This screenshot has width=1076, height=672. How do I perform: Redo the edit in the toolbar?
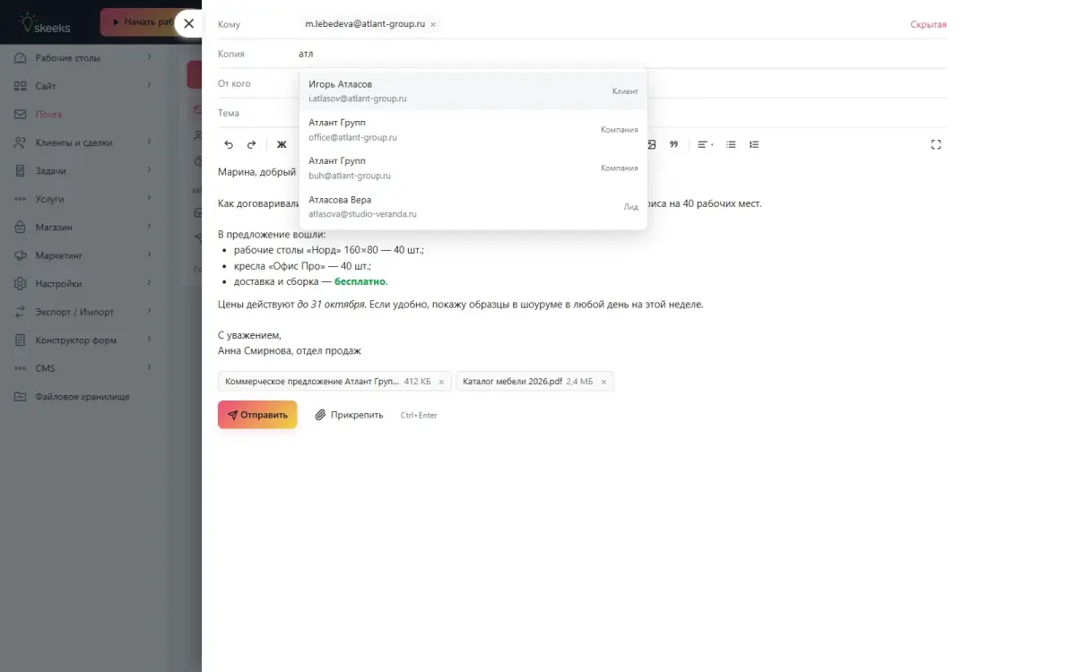coord(252,144)
